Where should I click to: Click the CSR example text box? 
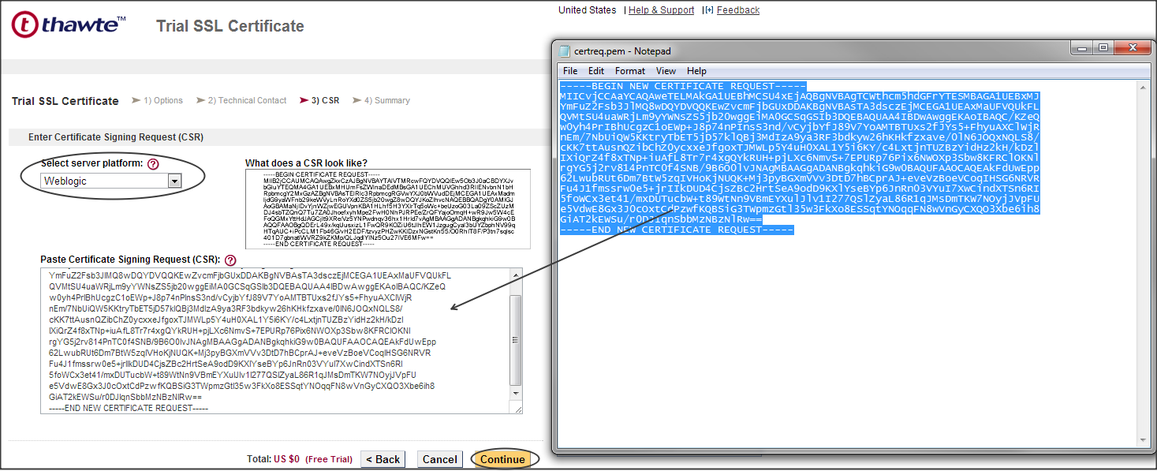[x=387, y=208]
